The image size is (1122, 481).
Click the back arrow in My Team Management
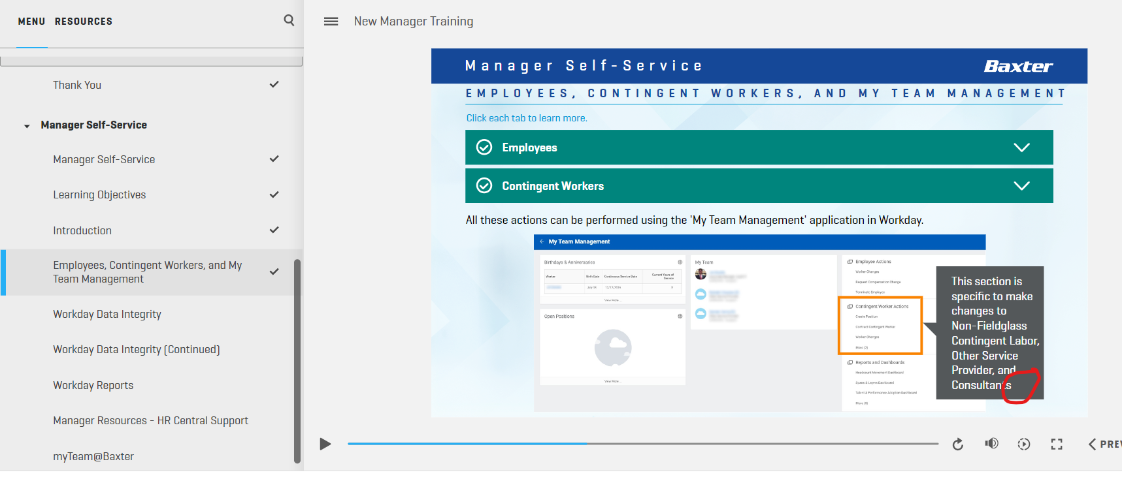tap(542, 241)
